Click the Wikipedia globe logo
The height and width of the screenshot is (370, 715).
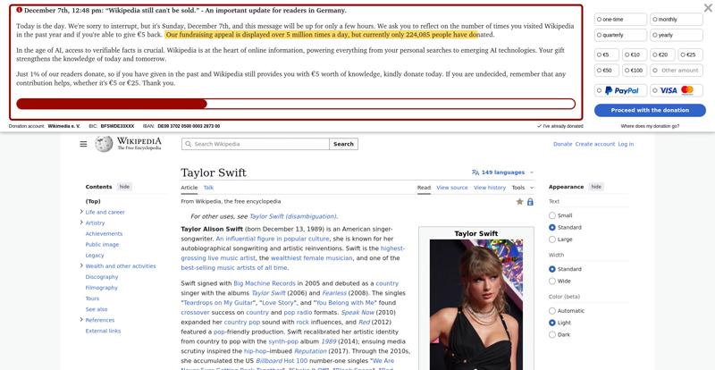click(x=104, y=144)
